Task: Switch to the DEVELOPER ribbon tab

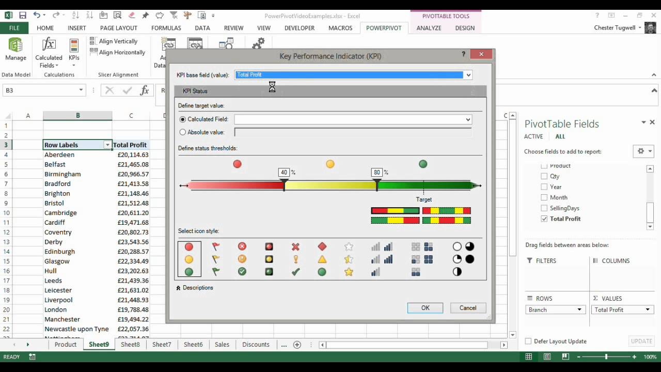Action: (300, 28)
